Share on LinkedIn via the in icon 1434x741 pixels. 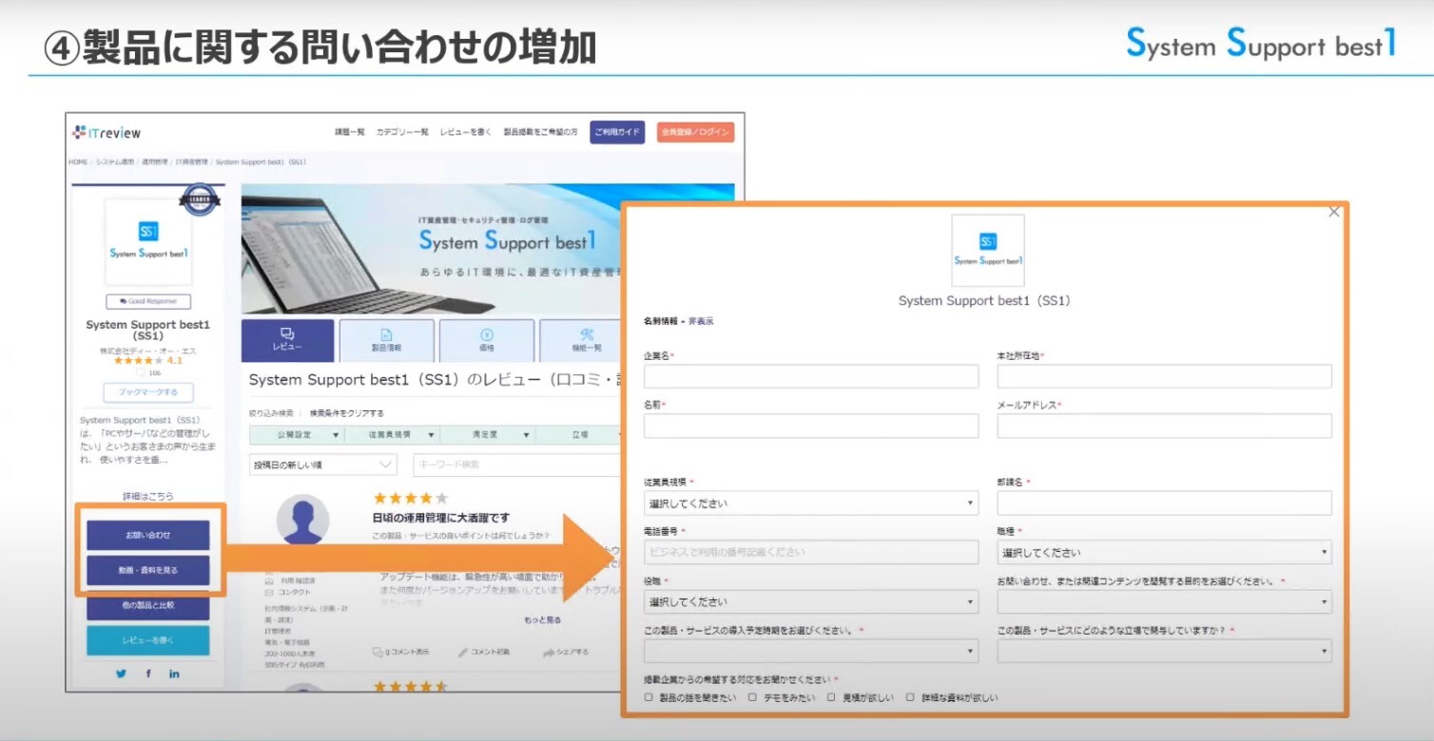pos(175,674)
